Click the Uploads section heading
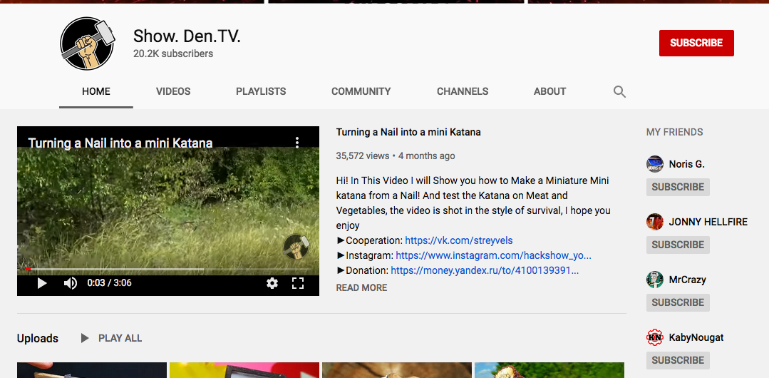The image size is (769, 378). click(x=38, y=338)
